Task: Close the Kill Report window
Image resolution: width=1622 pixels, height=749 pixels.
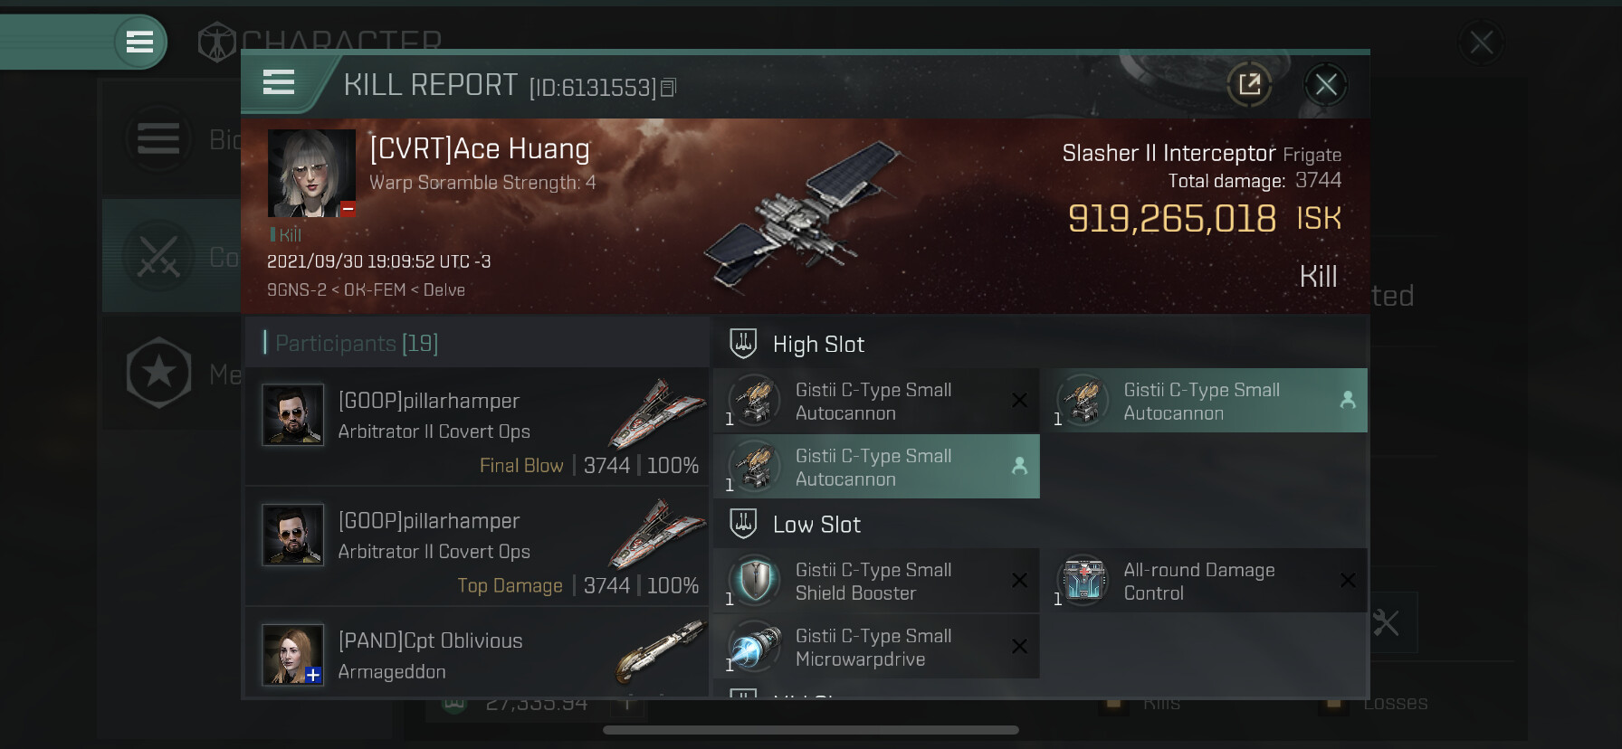Action: (x=1326, y=85)
